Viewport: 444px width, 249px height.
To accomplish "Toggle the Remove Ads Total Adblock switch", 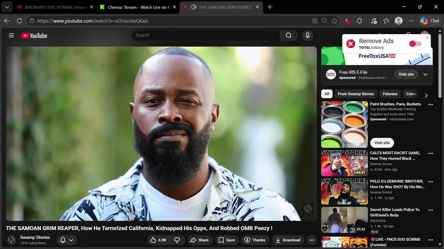I will click(x=415, y=44).
